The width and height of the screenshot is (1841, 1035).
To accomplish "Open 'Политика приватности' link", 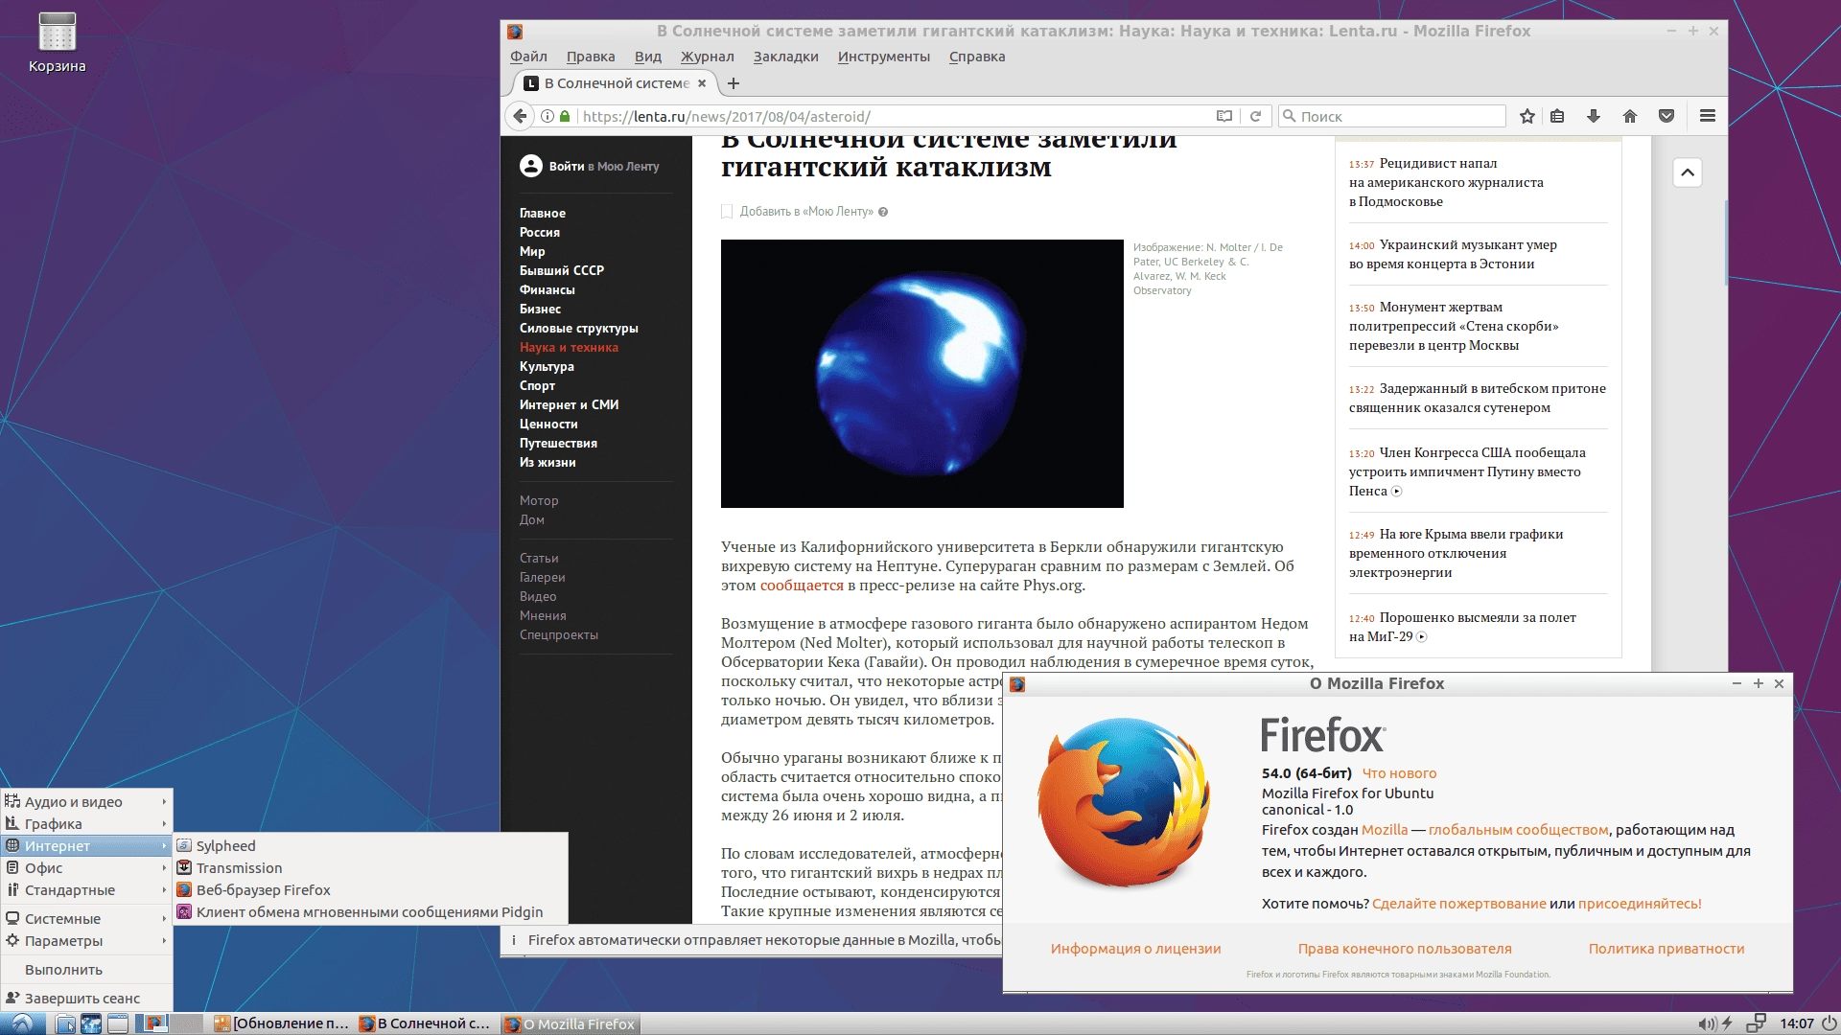I will pos(1666,949).
